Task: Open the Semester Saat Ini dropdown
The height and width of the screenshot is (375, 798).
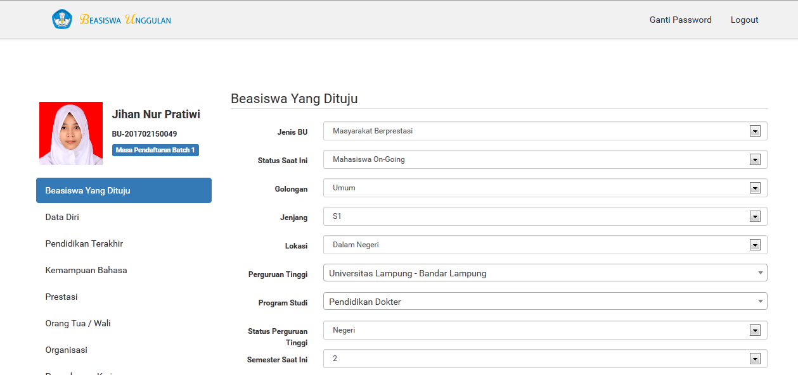Action: click(x=545, y=359)
